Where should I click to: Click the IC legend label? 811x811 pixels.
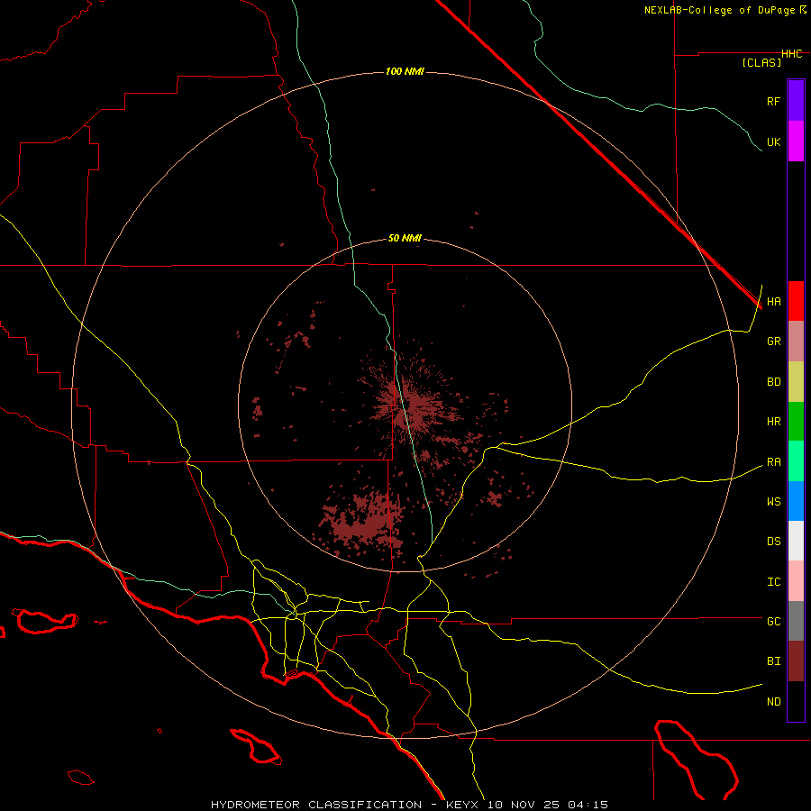coord(773,582)
